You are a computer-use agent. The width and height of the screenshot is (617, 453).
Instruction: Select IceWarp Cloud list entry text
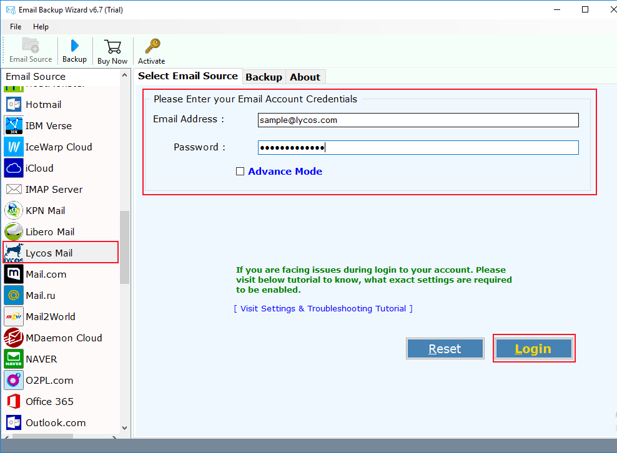[x=59, y=147]
